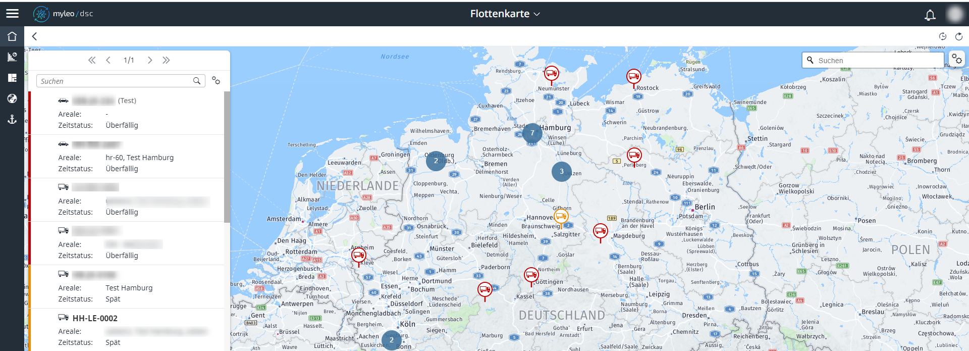Go back with the left chevron
969x351 pixels.
tap(34, 36)
